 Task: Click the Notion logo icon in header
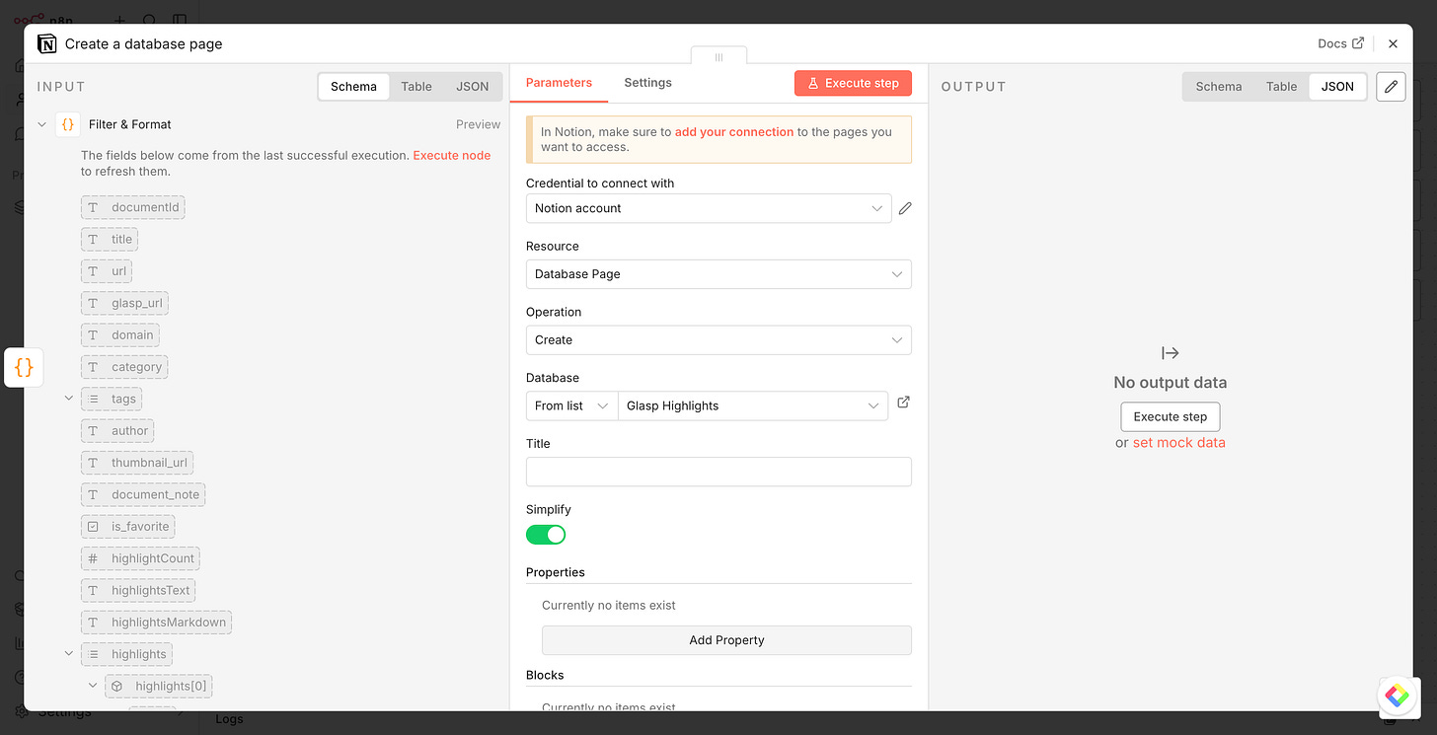(x=46, y=43)
